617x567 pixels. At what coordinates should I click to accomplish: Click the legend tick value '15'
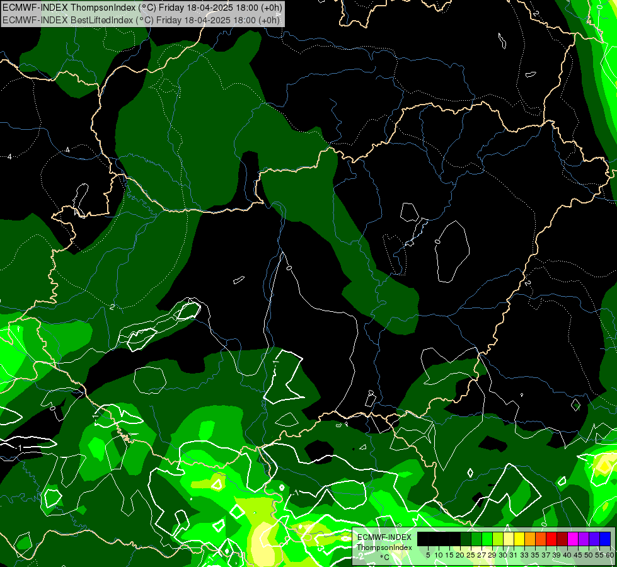(x=449, y=555)
